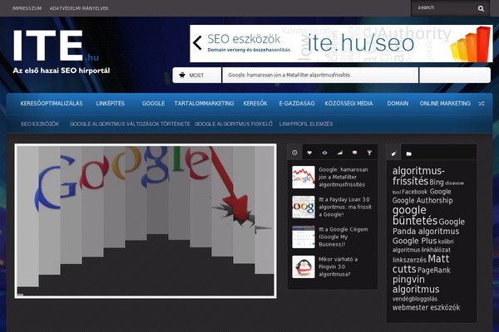Go to SEO eszközök submenu
This screenshot has width=499, height=332.
pyautogui.click(x=40, y=124)
